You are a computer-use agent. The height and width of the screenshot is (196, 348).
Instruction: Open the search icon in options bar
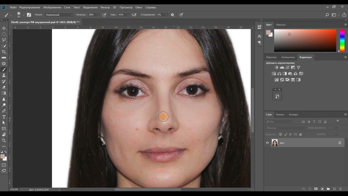click(327, 15)
